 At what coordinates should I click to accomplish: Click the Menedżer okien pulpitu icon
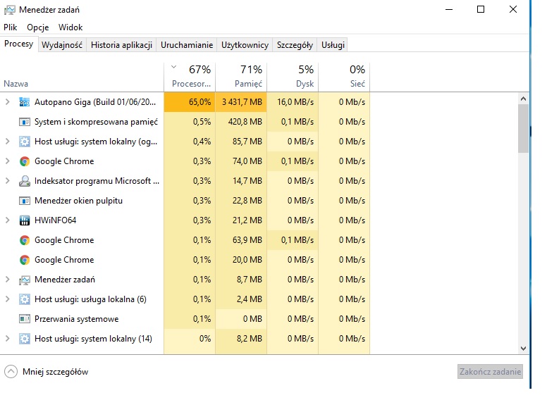[25, 201]
